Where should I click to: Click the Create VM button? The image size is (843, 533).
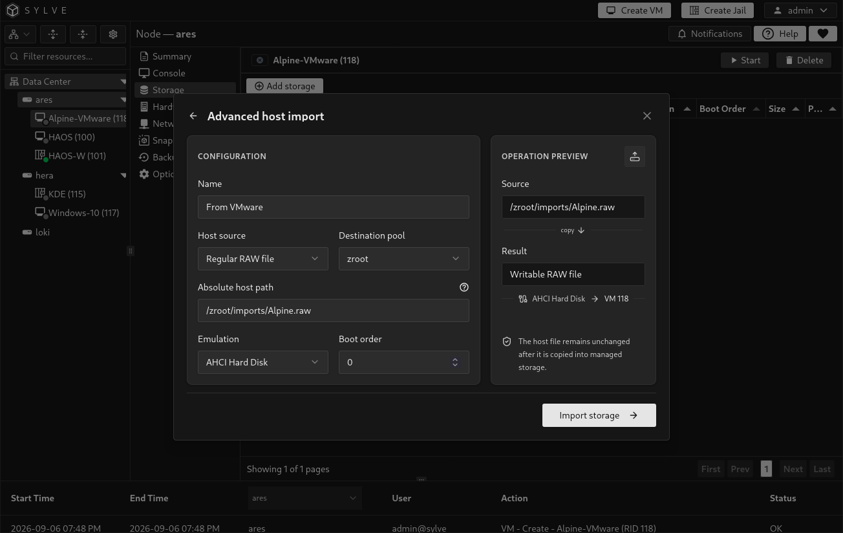pos(634,10)
